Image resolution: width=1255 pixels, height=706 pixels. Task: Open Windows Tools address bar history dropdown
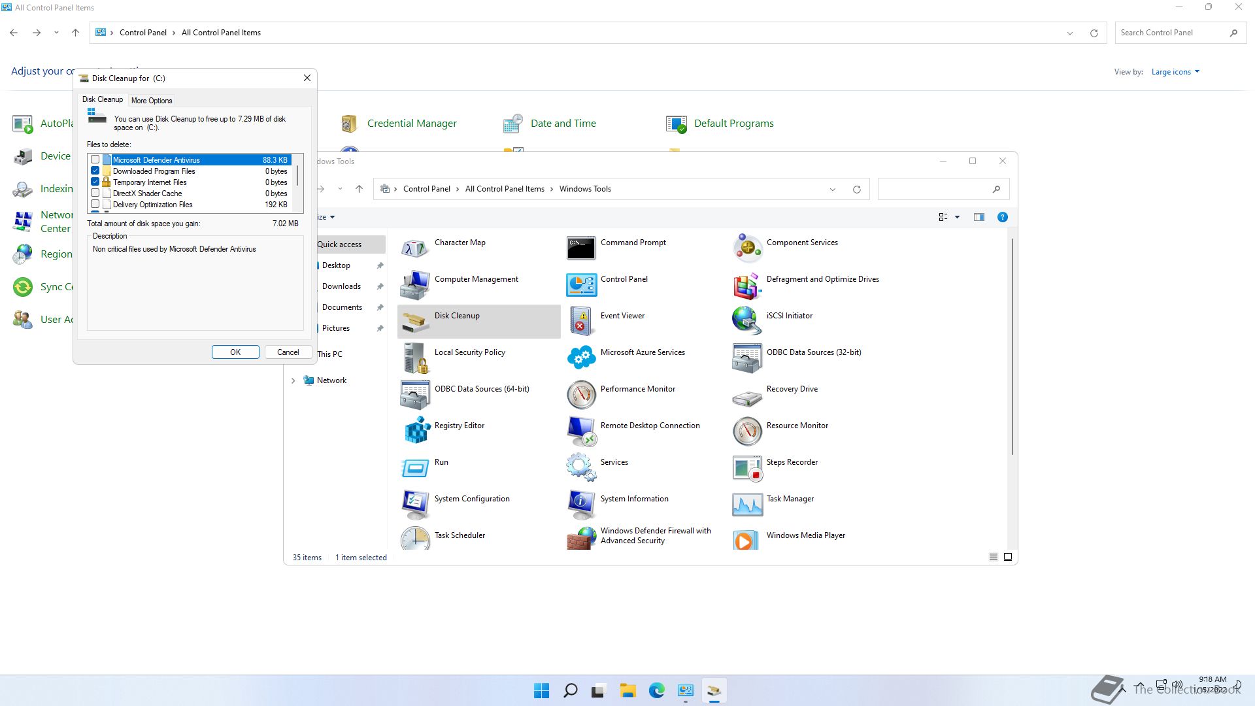[x=833, y=190]
